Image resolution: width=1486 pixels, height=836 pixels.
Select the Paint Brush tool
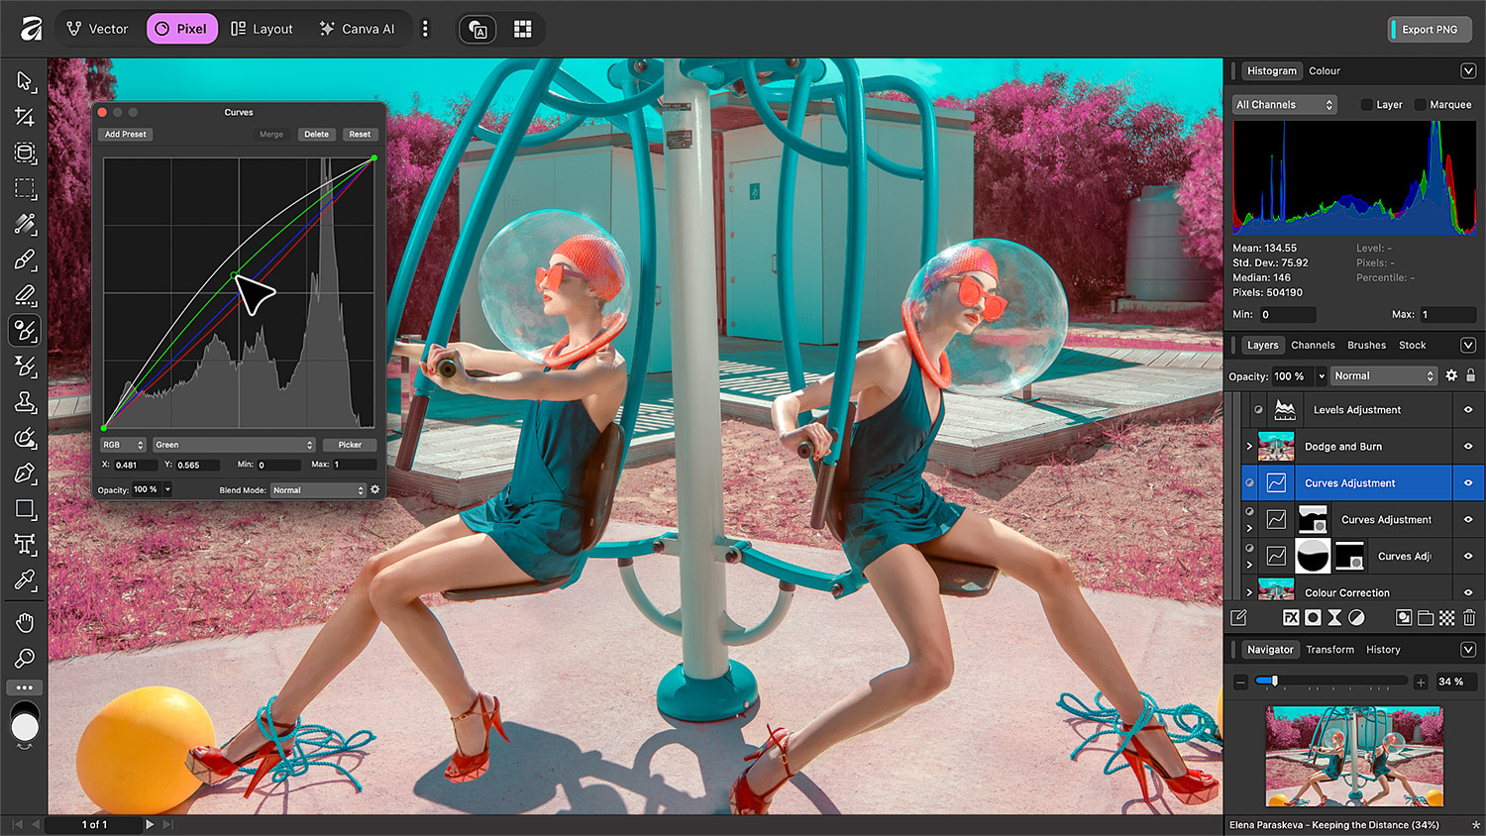[x=25, y=260]
